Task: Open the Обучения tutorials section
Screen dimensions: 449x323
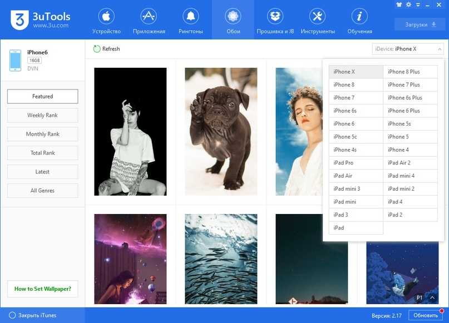Action: click(359, 21)
